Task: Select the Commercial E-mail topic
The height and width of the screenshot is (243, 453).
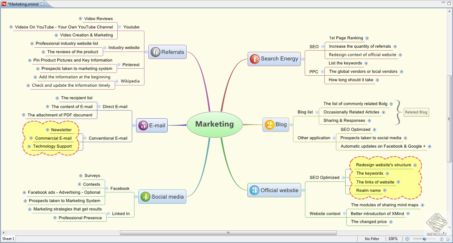Action: point(54,138)
